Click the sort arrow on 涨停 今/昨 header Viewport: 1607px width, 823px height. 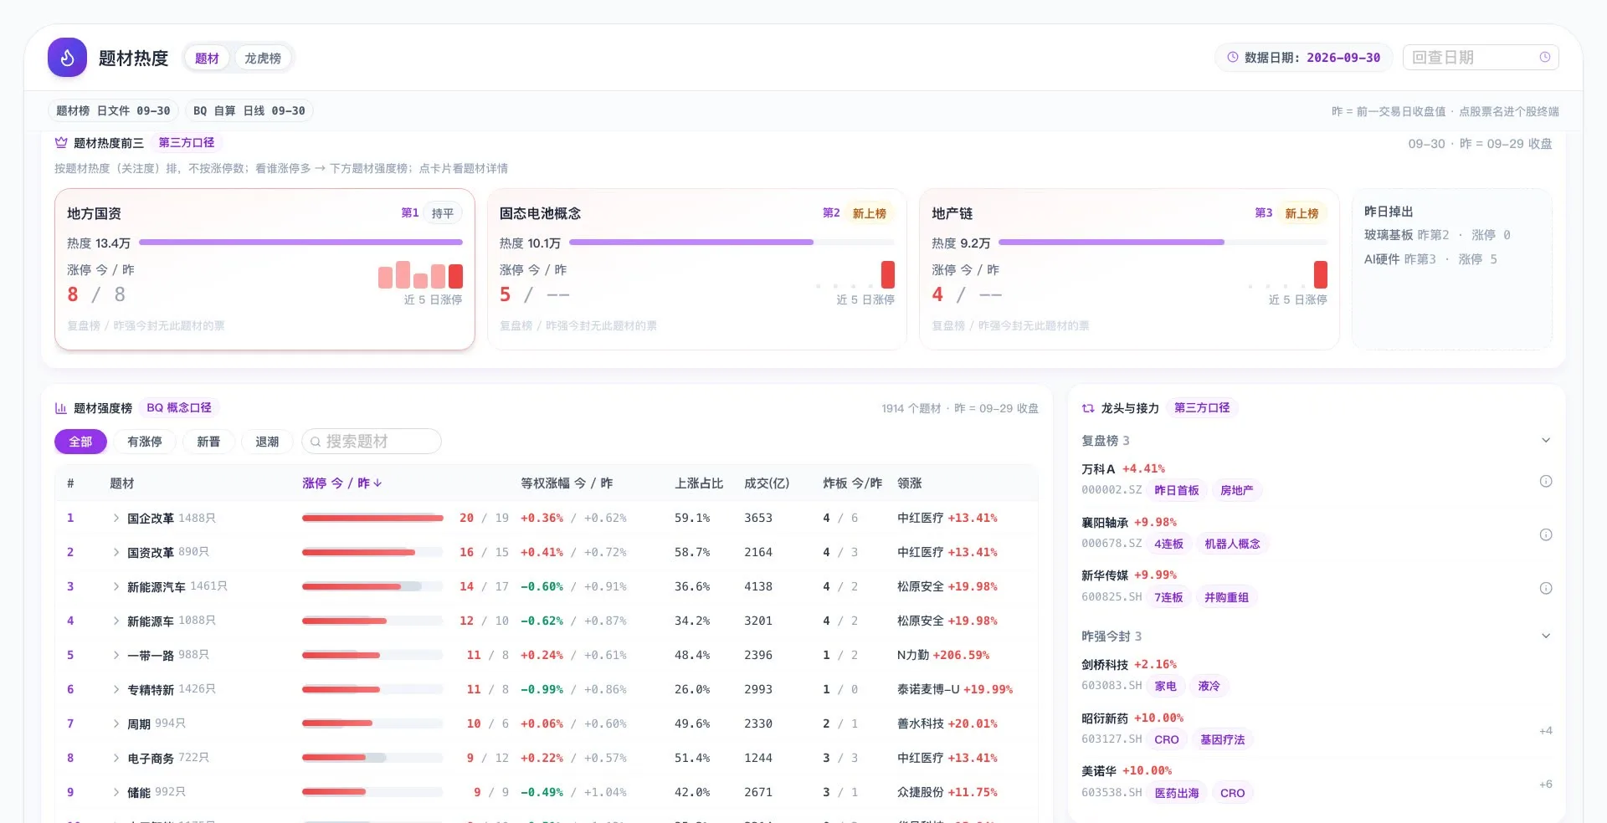[377, 483]
